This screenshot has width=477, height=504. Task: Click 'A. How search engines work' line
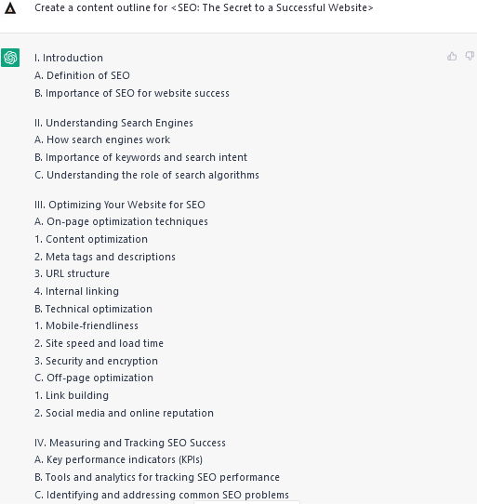(x=102, y=139)
